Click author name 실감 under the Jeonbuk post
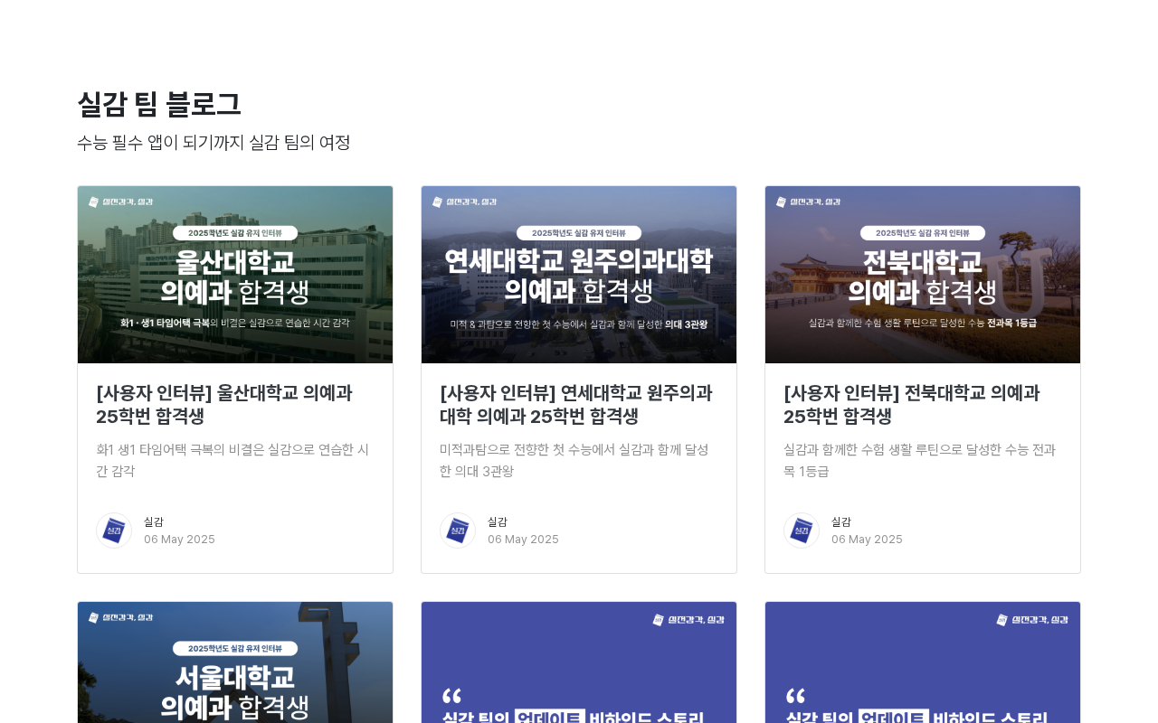 [841, 521]
